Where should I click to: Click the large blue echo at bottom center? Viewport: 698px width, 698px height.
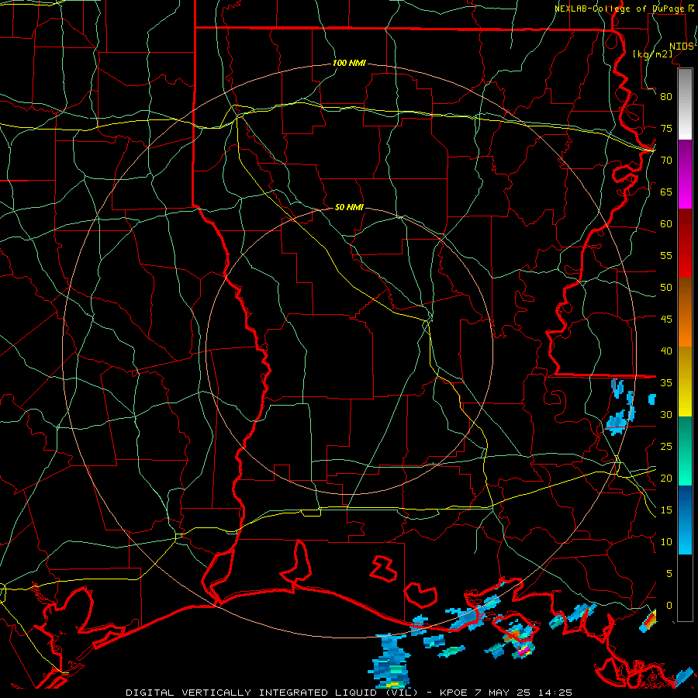[390, 661]
